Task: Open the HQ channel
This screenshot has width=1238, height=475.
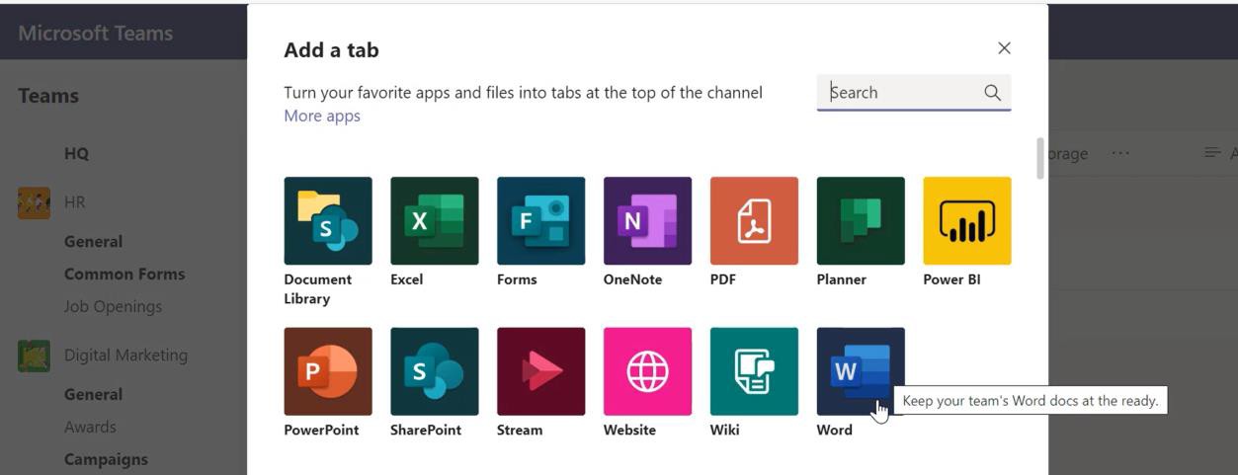Action: point(76,153)
